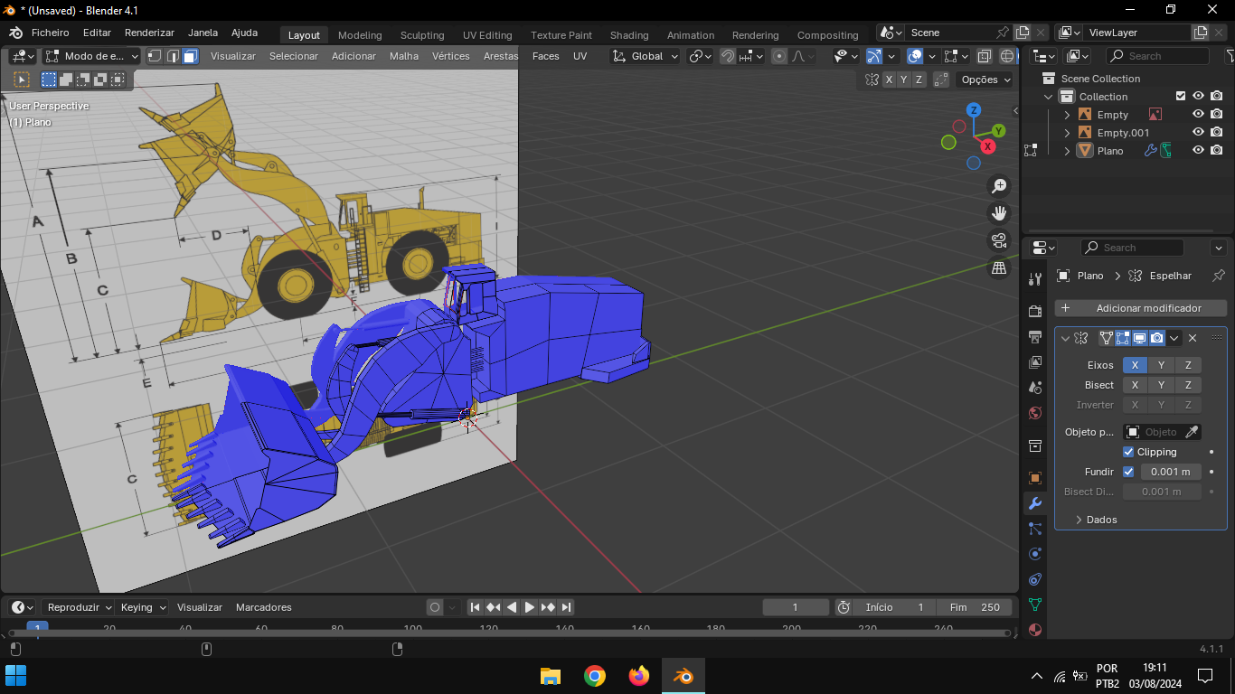Screen dimensions: 1235x694
Task: Open Scene properties tab
Action: tap(1035, 388)
